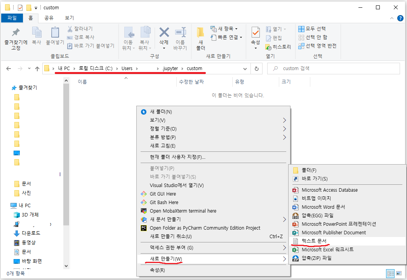Viewport: 407px width, 280px height.
Task: Click Select all (모두 선택)
Action: [x=312, y=29]
